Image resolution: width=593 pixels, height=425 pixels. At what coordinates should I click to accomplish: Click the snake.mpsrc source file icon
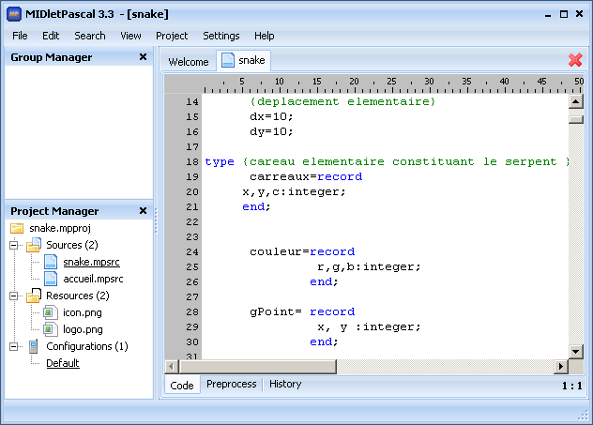(51, 262)
